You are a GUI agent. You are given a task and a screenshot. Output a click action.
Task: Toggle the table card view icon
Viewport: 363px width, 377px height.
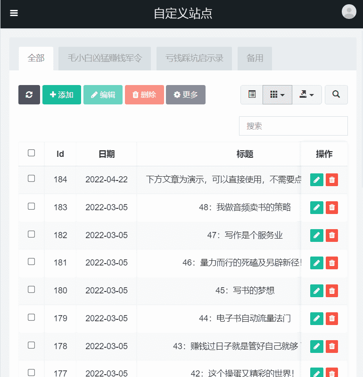pos(252,94)
